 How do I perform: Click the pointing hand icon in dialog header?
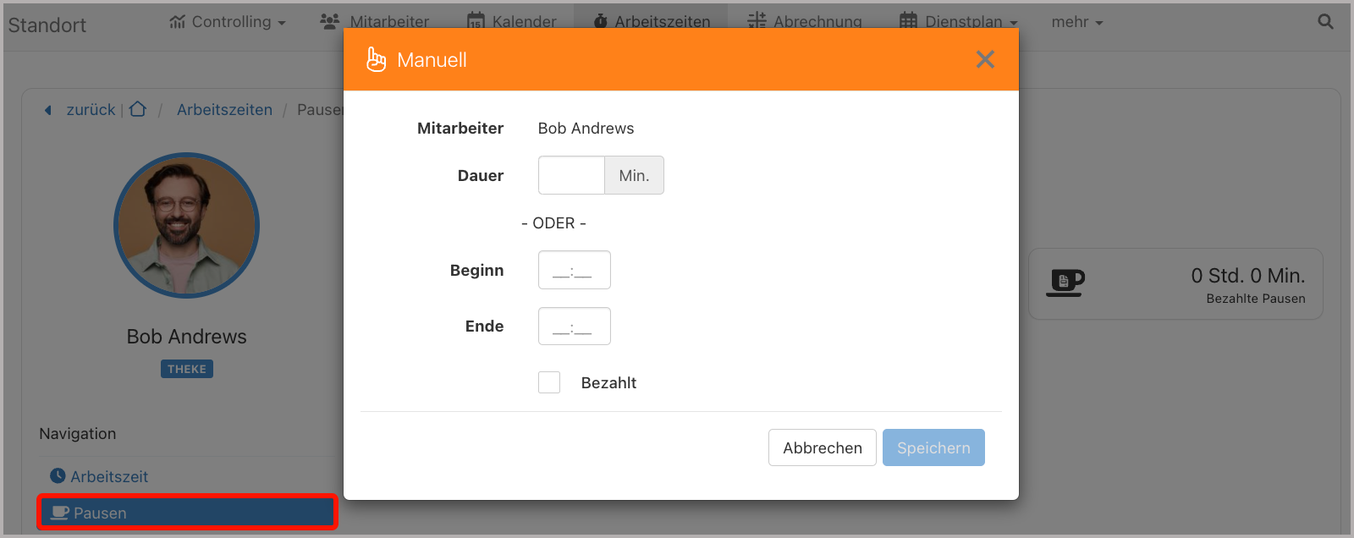(376, 59)
